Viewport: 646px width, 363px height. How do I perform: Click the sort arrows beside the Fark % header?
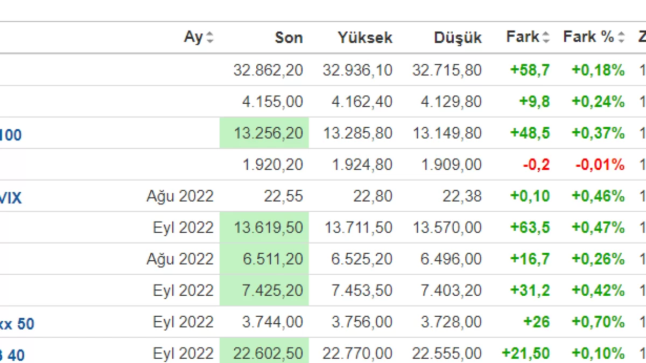pos(621,38)
